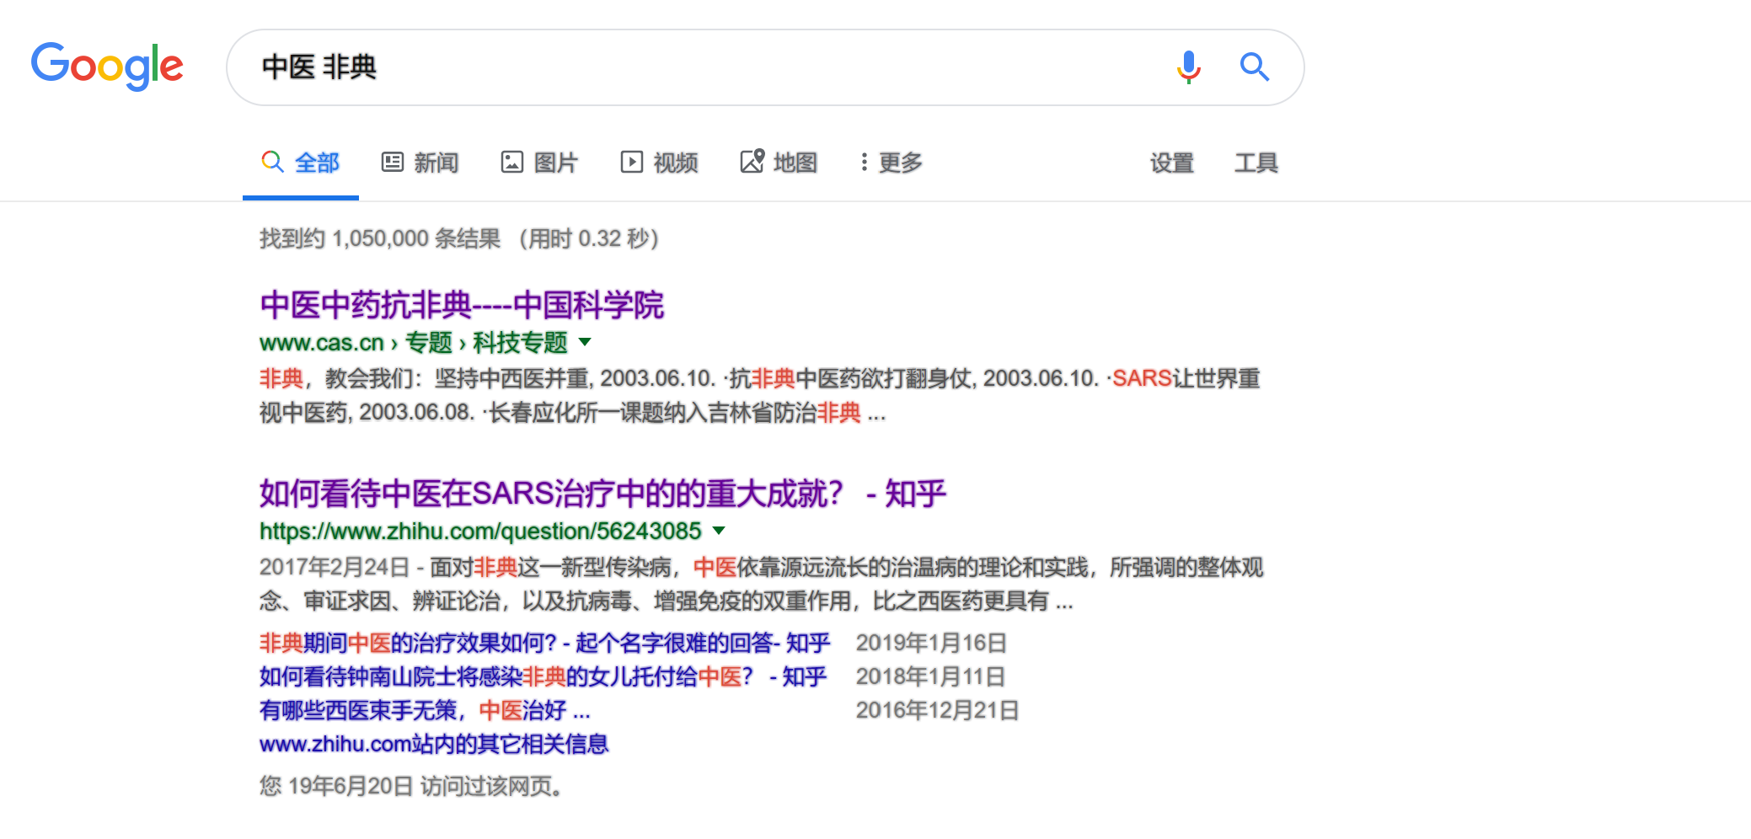Screen dimensions: 1751x839
Task: Open www.zhihu.com站内的其它相关信息 link
Action: click(434, 744)
